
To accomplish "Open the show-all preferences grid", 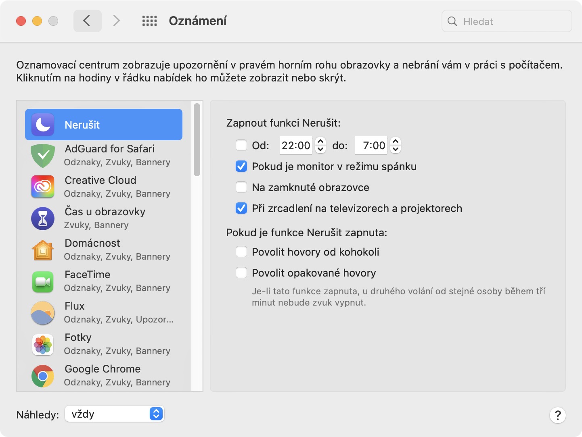I will (149, 21).
